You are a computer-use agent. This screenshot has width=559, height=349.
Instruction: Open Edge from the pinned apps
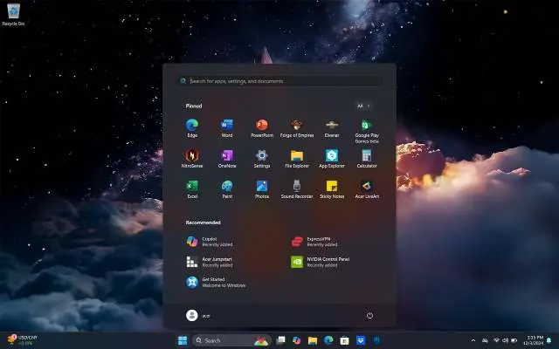coord(192,128)
